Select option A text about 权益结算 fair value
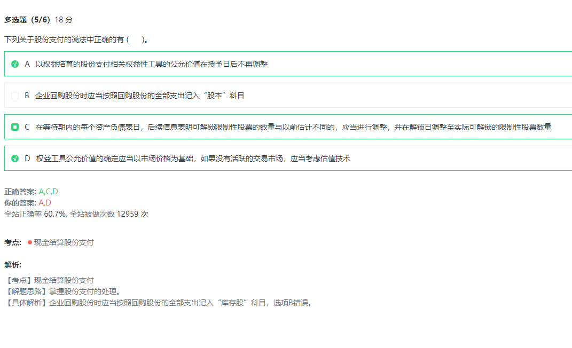 click(x=152, y=64)
